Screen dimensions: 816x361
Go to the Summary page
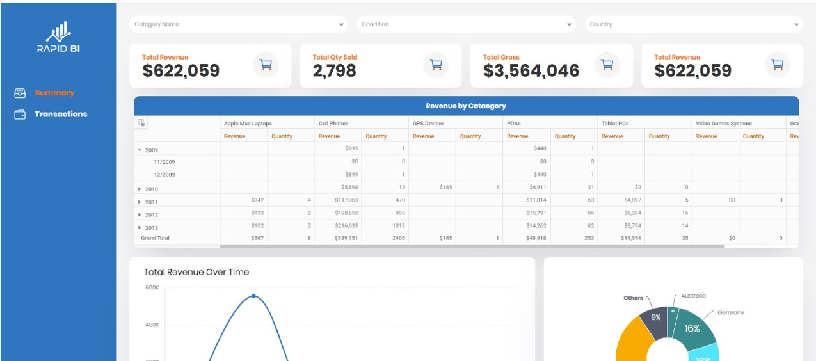(x=54, y=93)
